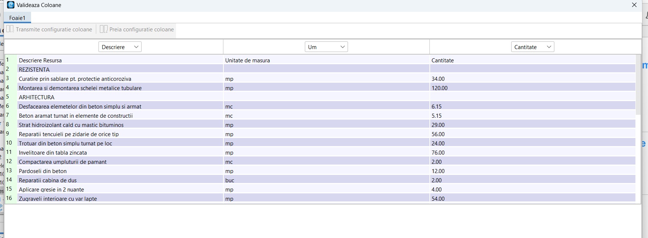Click row number 16
The width and height of the screenshot is (648, 238).
point(9,198)
